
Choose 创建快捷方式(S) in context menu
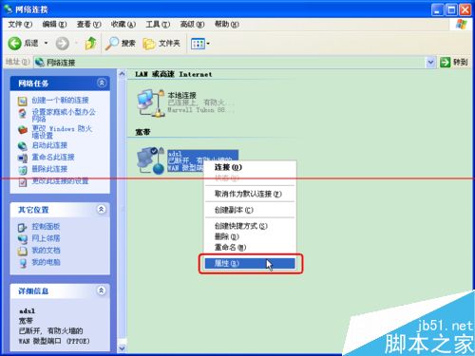(x=250, y=226)
